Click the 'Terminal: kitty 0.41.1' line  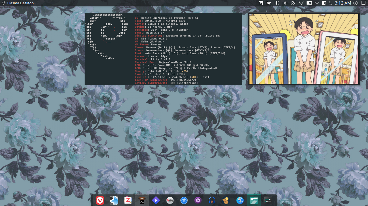153,59
